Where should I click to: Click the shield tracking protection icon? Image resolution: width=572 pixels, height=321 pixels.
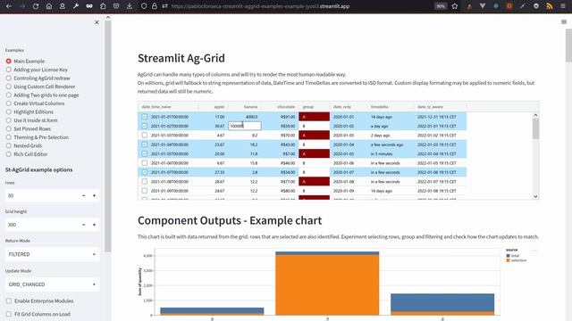144,6
